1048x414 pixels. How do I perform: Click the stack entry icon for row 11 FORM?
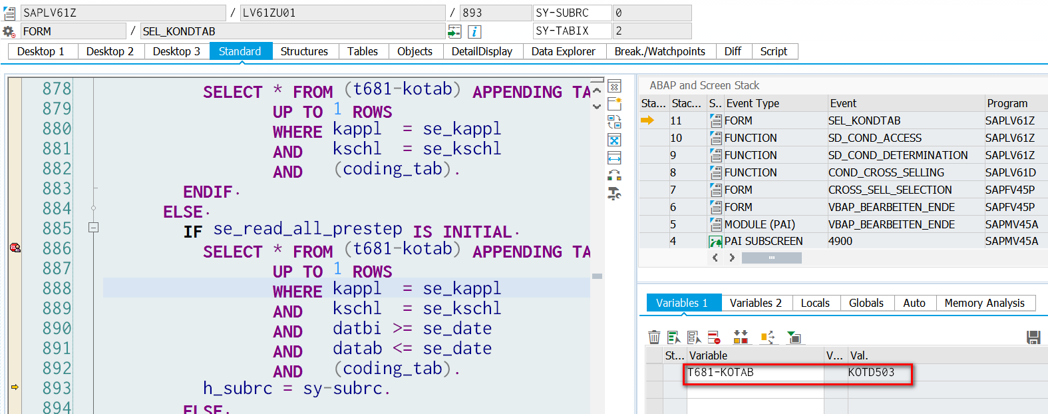(716, 120)
